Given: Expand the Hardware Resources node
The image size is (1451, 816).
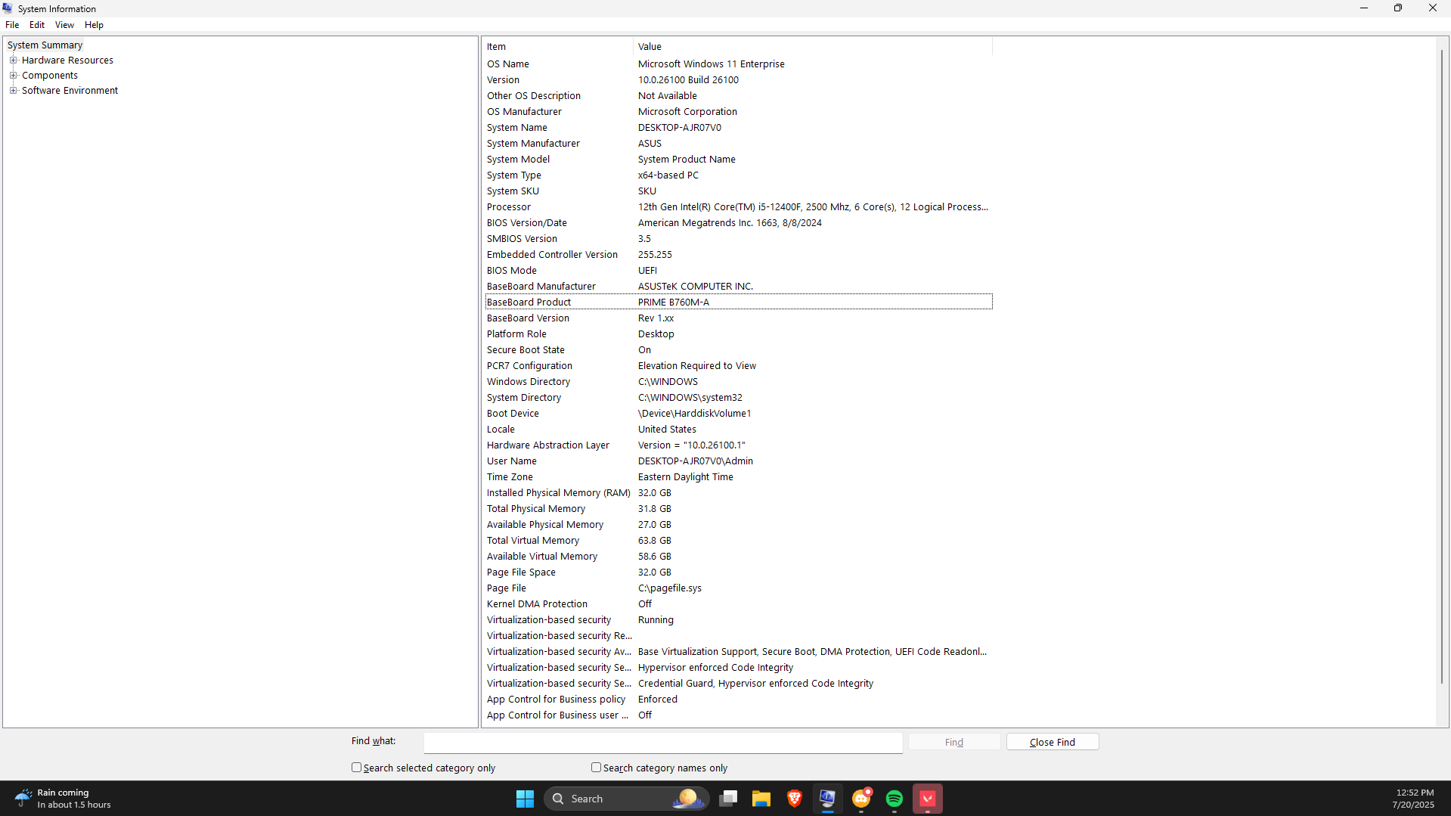Looking at the screenshot, I should [x=13, y=61].
